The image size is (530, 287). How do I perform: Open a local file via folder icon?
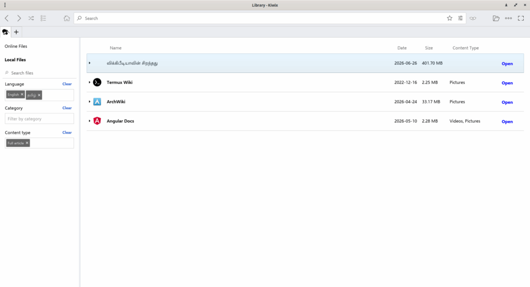point(496,18)
